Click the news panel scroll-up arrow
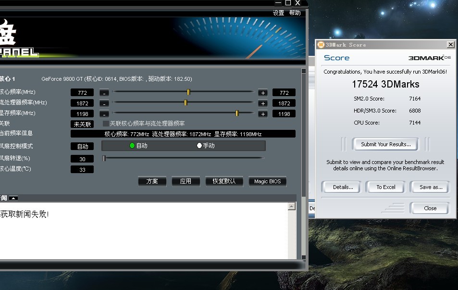The width and height of the screenshot is (458, 290). (x=291, y=207)
